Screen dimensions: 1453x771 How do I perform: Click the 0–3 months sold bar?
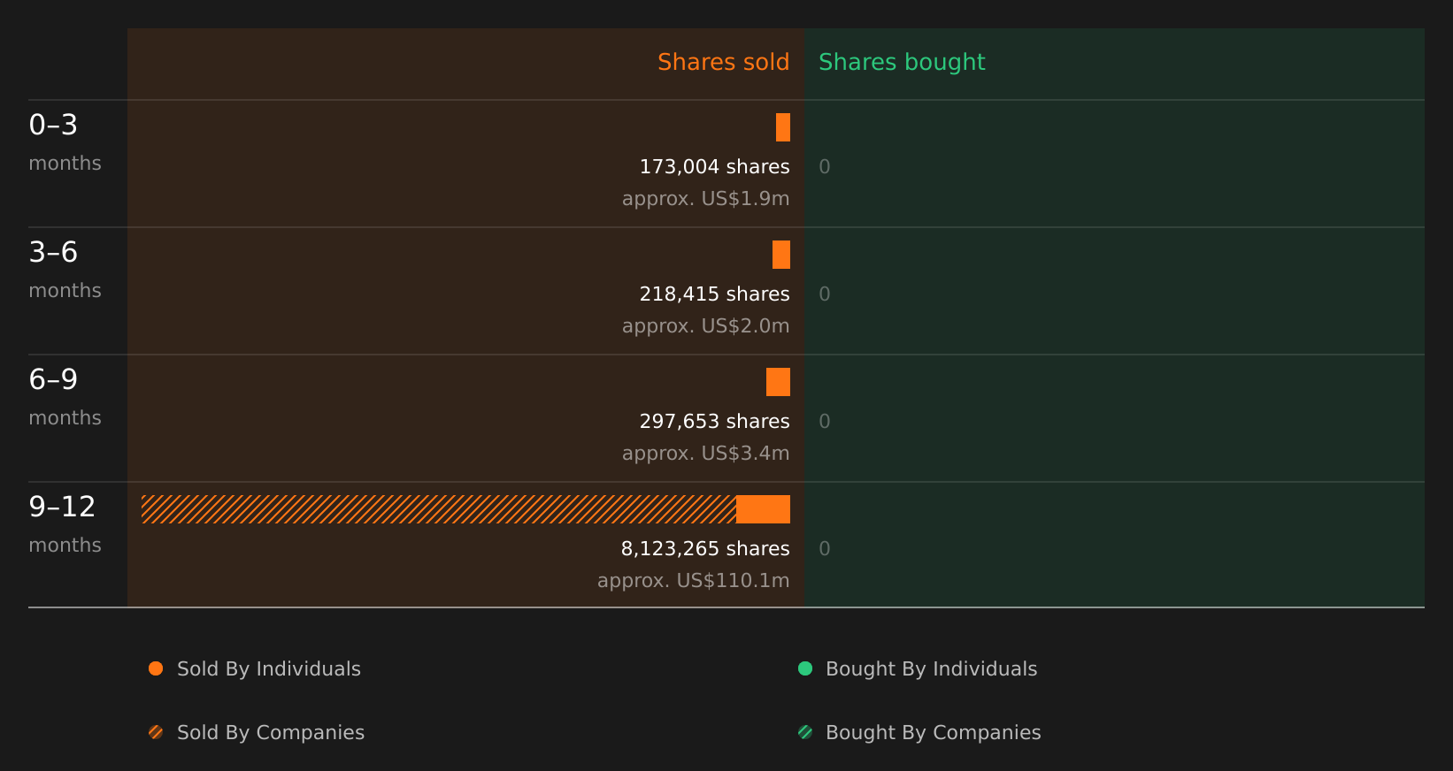click(783, 127)
